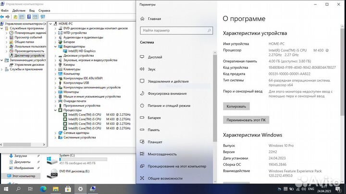Click the taskbar clock showing 24.04.2023

point(324,189)
